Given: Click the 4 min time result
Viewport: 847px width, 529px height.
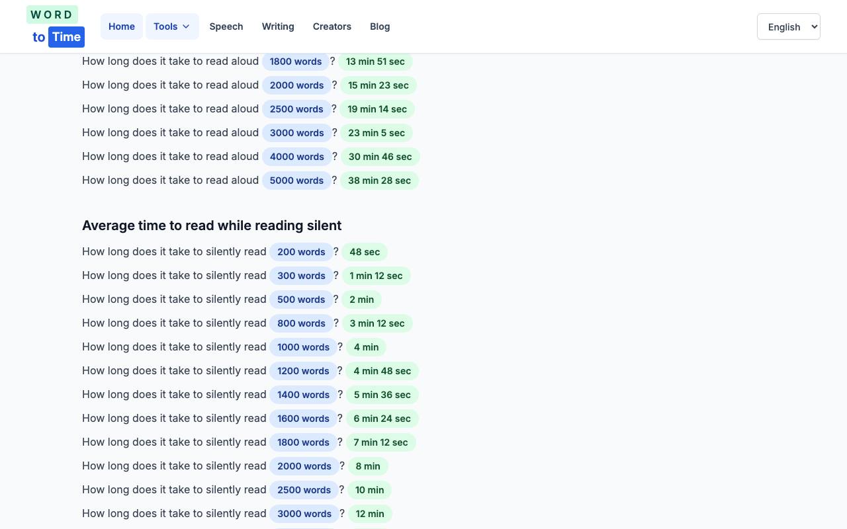Looking at the screenshot, I should (366, 347).
